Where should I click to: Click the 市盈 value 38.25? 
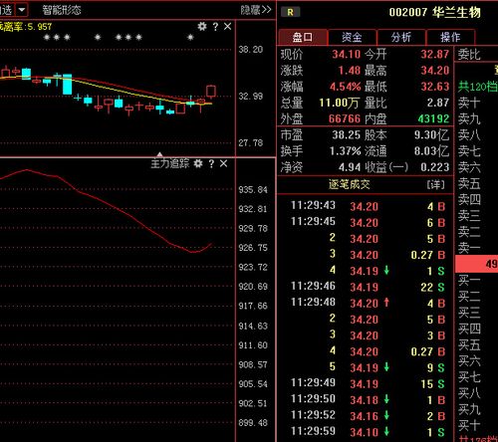pyautogui.click(x=347, y=134)
